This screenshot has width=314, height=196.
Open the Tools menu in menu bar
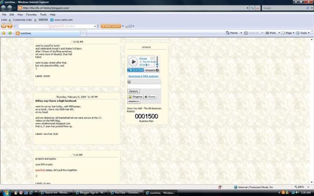(x=43, y=15)
